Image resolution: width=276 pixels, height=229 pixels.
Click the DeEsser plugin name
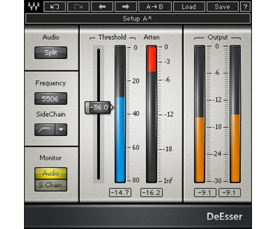tap(225, 217)
